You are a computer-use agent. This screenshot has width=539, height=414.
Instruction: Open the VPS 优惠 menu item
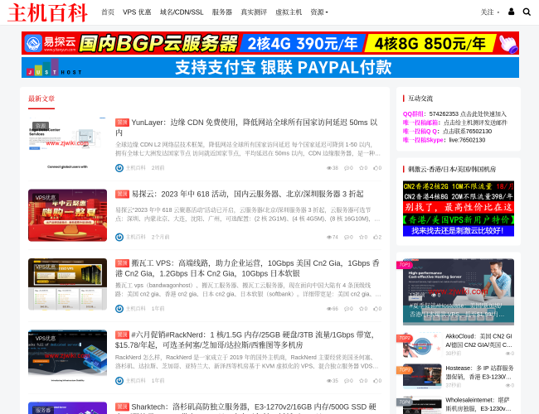point(137,12)
